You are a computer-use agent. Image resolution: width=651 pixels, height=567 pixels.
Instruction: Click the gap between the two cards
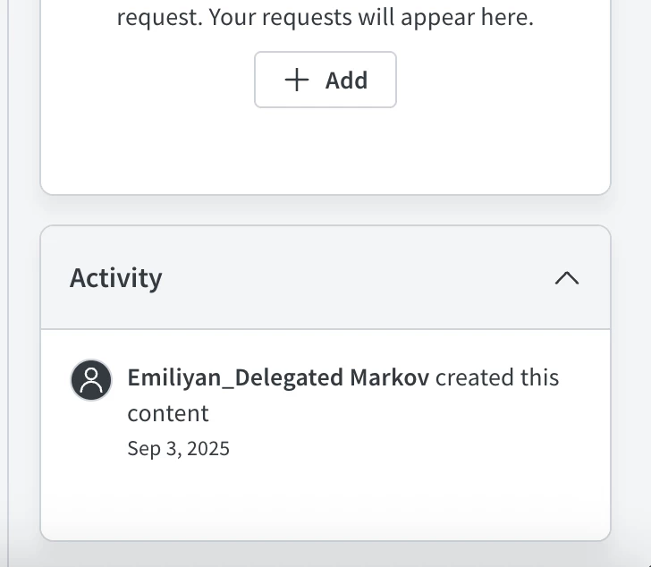325,210
